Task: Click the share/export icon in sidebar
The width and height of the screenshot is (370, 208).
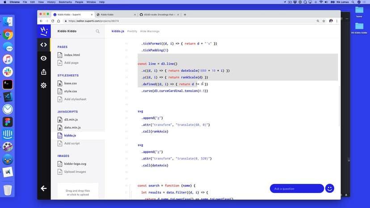Action: click(x=43, y=72)
